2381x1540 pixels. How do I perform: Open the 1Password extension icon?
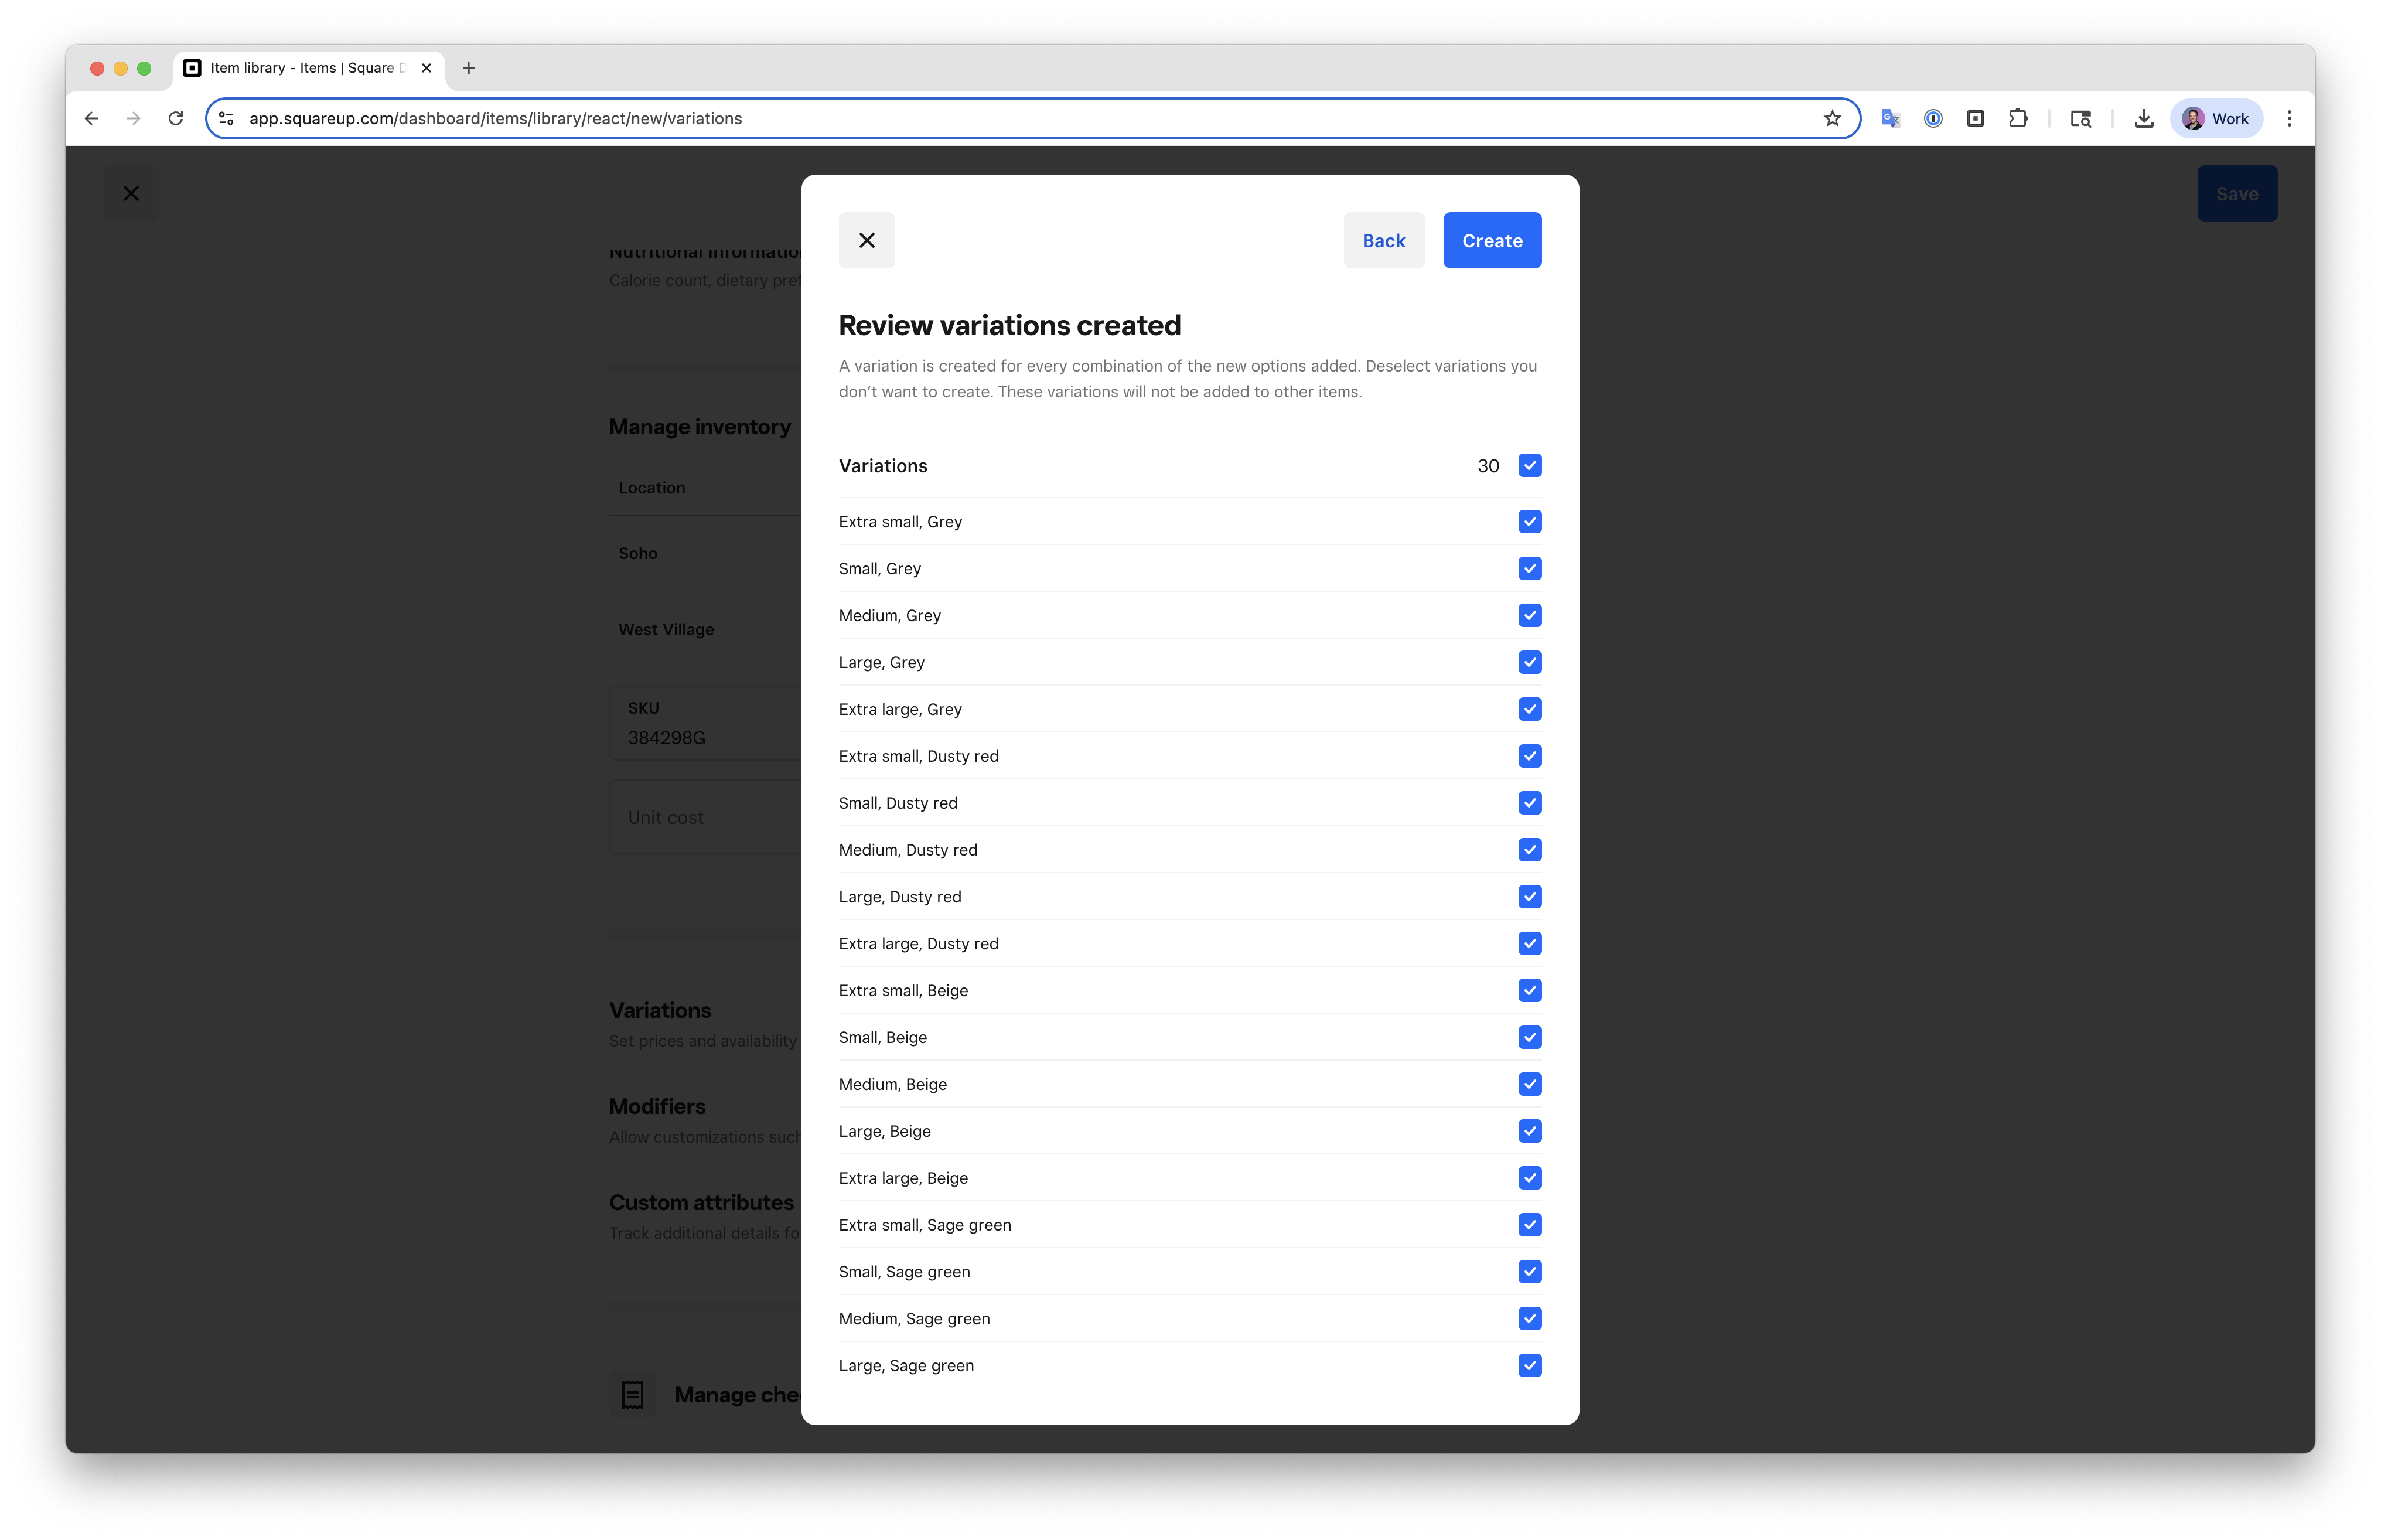pos(1933,118)
